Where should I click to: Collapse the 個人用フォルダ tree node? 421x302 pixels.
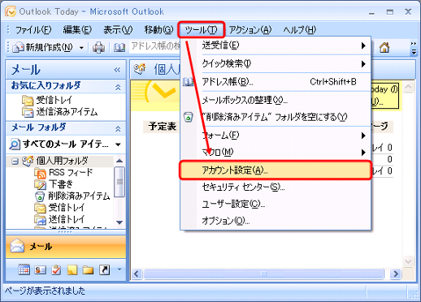15,162
